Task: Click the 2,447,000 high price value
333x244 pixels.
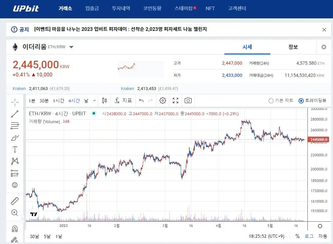Action: pyautogui.click(x=232, y=63)
